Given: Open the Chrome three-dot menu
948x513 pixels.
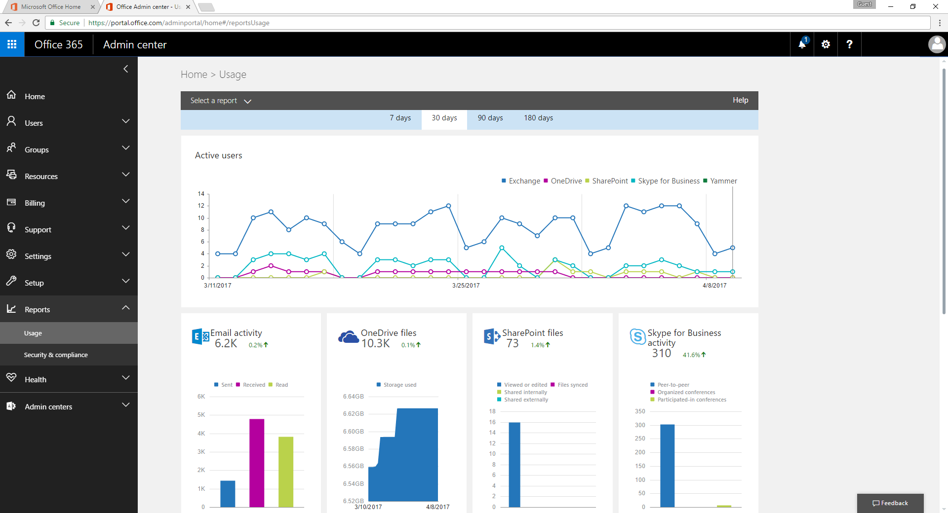Looking at the screenshot, I should [x=940, y=23].
